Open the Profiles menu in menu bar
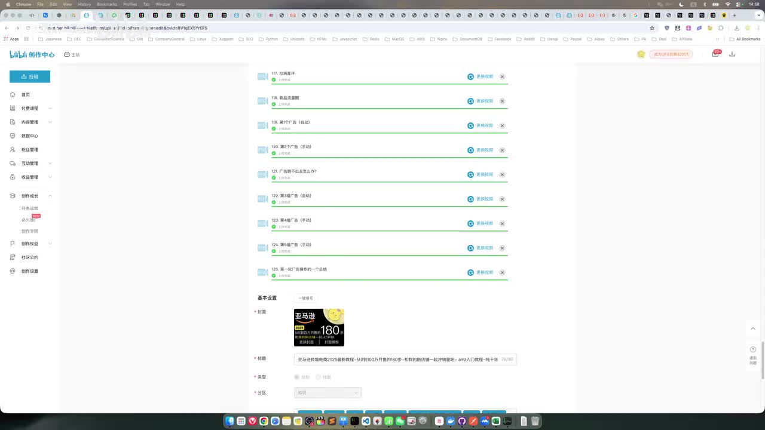The width and height of the screenshot is (765, 430). (x=130, y=4)
